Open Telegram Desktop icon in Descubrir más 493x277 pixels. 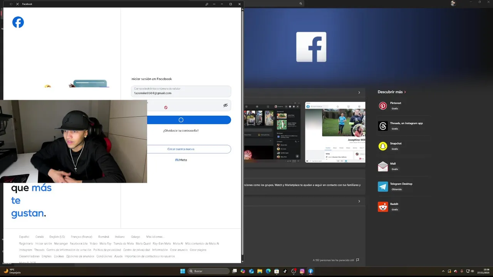click(383, 187)
